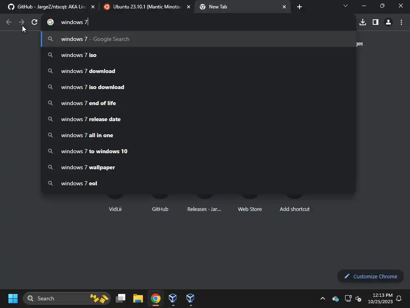
Task: Switch to the GitHub JargeZ/ntscqt tab
Action: coord(51,7)
